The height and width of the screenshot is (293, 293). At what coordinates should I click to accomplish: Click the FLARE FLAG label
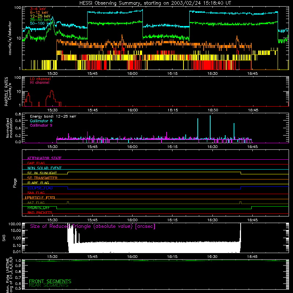38,183
